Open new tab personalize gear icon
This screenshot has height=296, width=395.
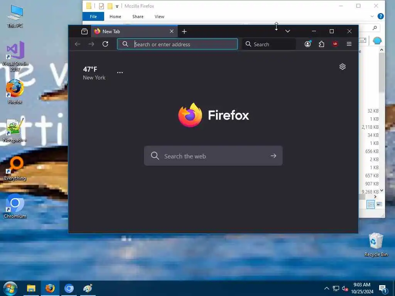coord(343,67)
